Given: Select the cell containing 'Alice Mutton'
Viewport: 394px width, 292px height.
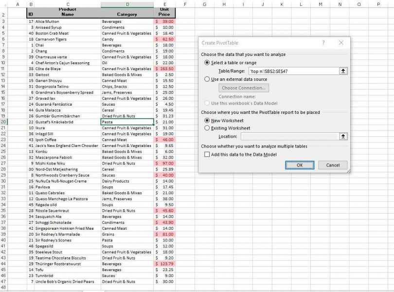Looking at the screenshot, I should tap(46, 21).
